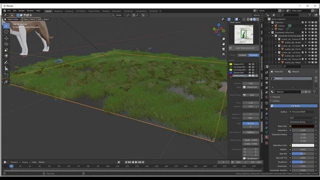Image resolution: width=320 pixels, height=180 pixels.
Task: Open the Christensen-Burley subsurface method dropdown
Action: click(301, 122)
